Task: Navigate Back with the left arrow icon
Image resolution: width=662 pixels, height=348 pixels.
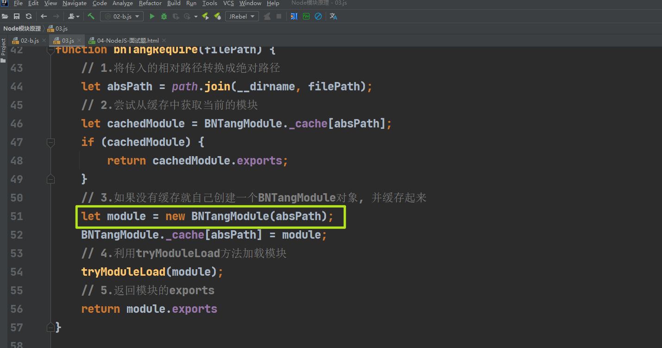Action: coord(44,16)
